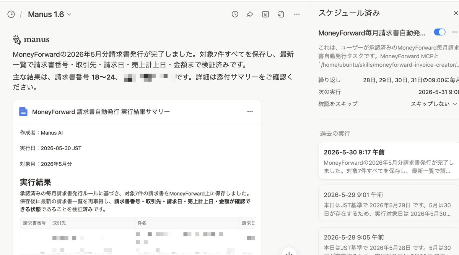
Task: Click the share arrow icon
Action: pos(250,14)
